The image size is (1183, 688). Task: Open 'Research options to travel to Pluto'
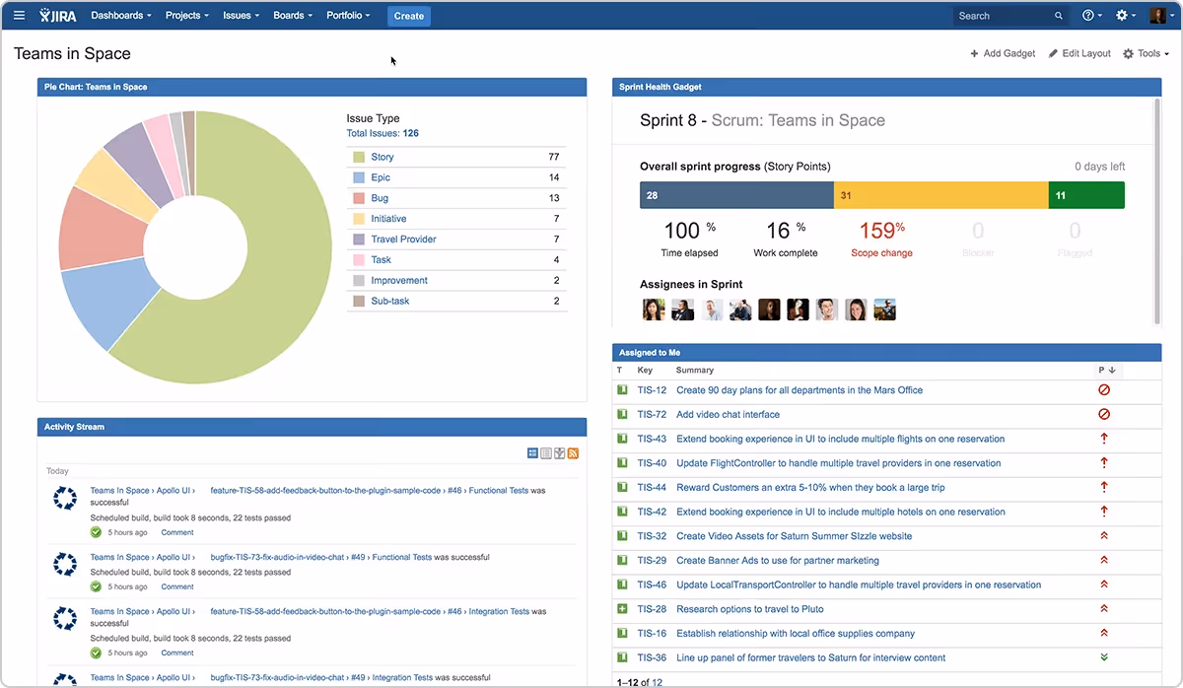pos(750,609)
